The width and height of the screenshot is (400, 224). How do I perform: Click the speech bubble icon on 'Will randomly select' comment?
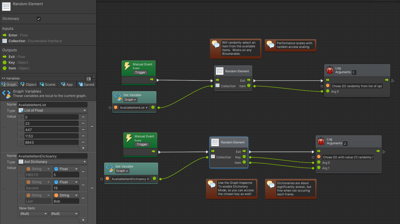pos(216,44)
